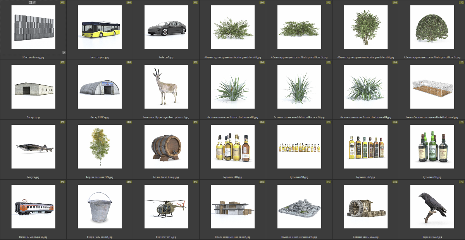Select the Баскетбольная площадка Basketball court thumbnail

432,87
